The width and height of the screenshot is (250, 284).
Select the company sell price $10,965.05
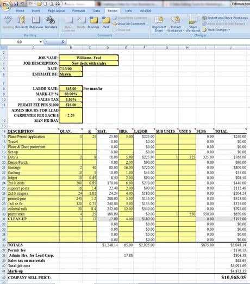(230, 277)
